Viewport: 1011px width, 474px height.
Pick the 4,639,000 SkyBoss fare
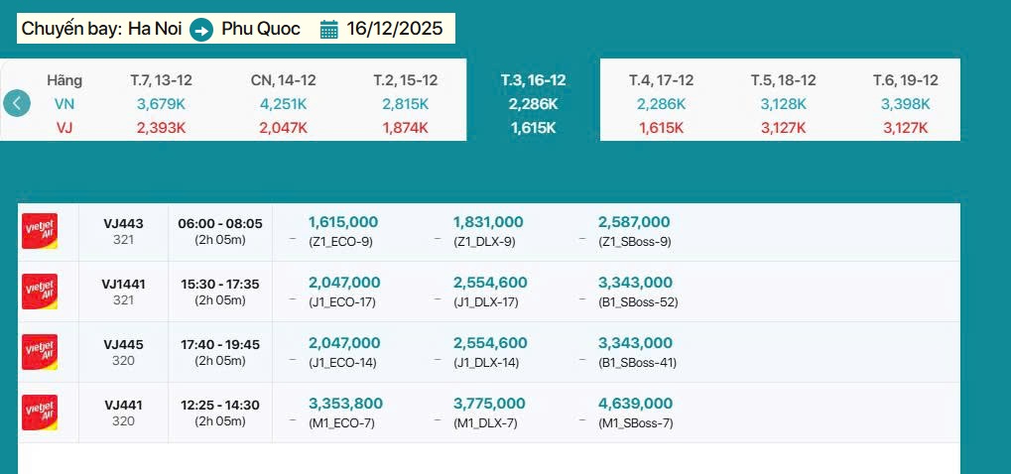(635, 405)
